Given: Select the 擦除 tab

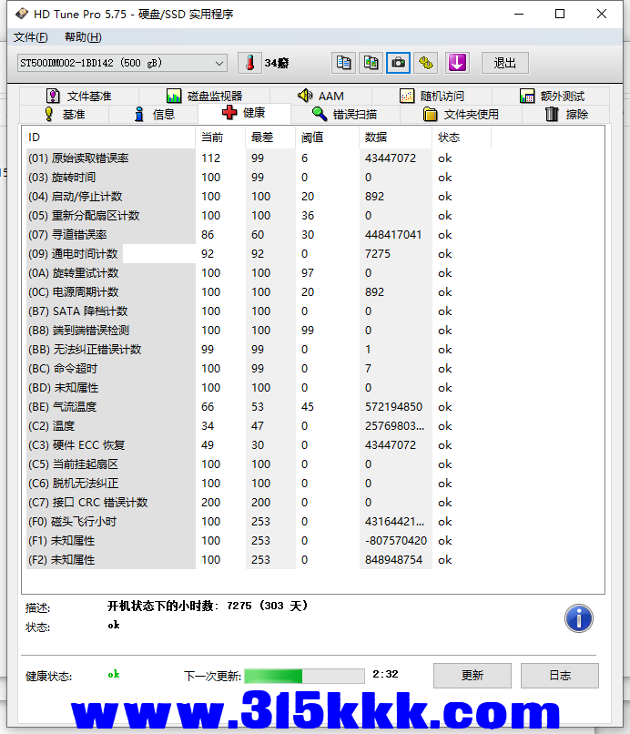Looking at the screenshot, I should (x=565, y=114).
